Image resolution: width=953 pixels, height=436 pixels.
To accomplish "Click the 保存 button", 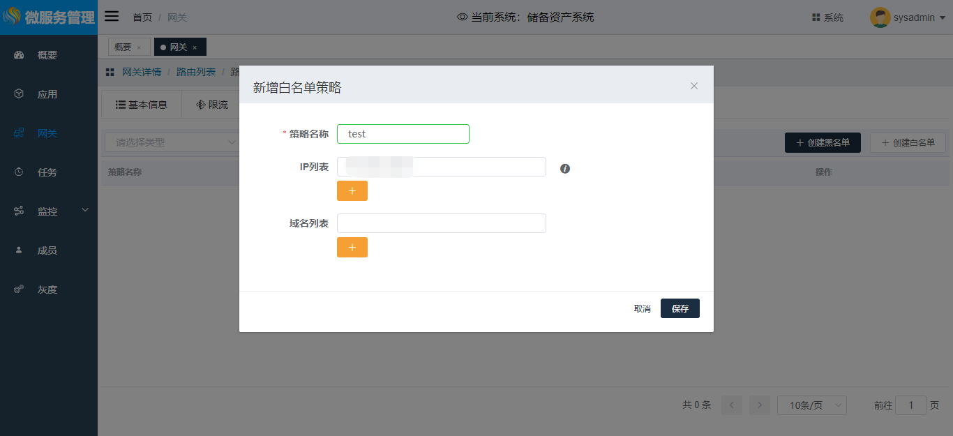I will (x=680, y=308).
